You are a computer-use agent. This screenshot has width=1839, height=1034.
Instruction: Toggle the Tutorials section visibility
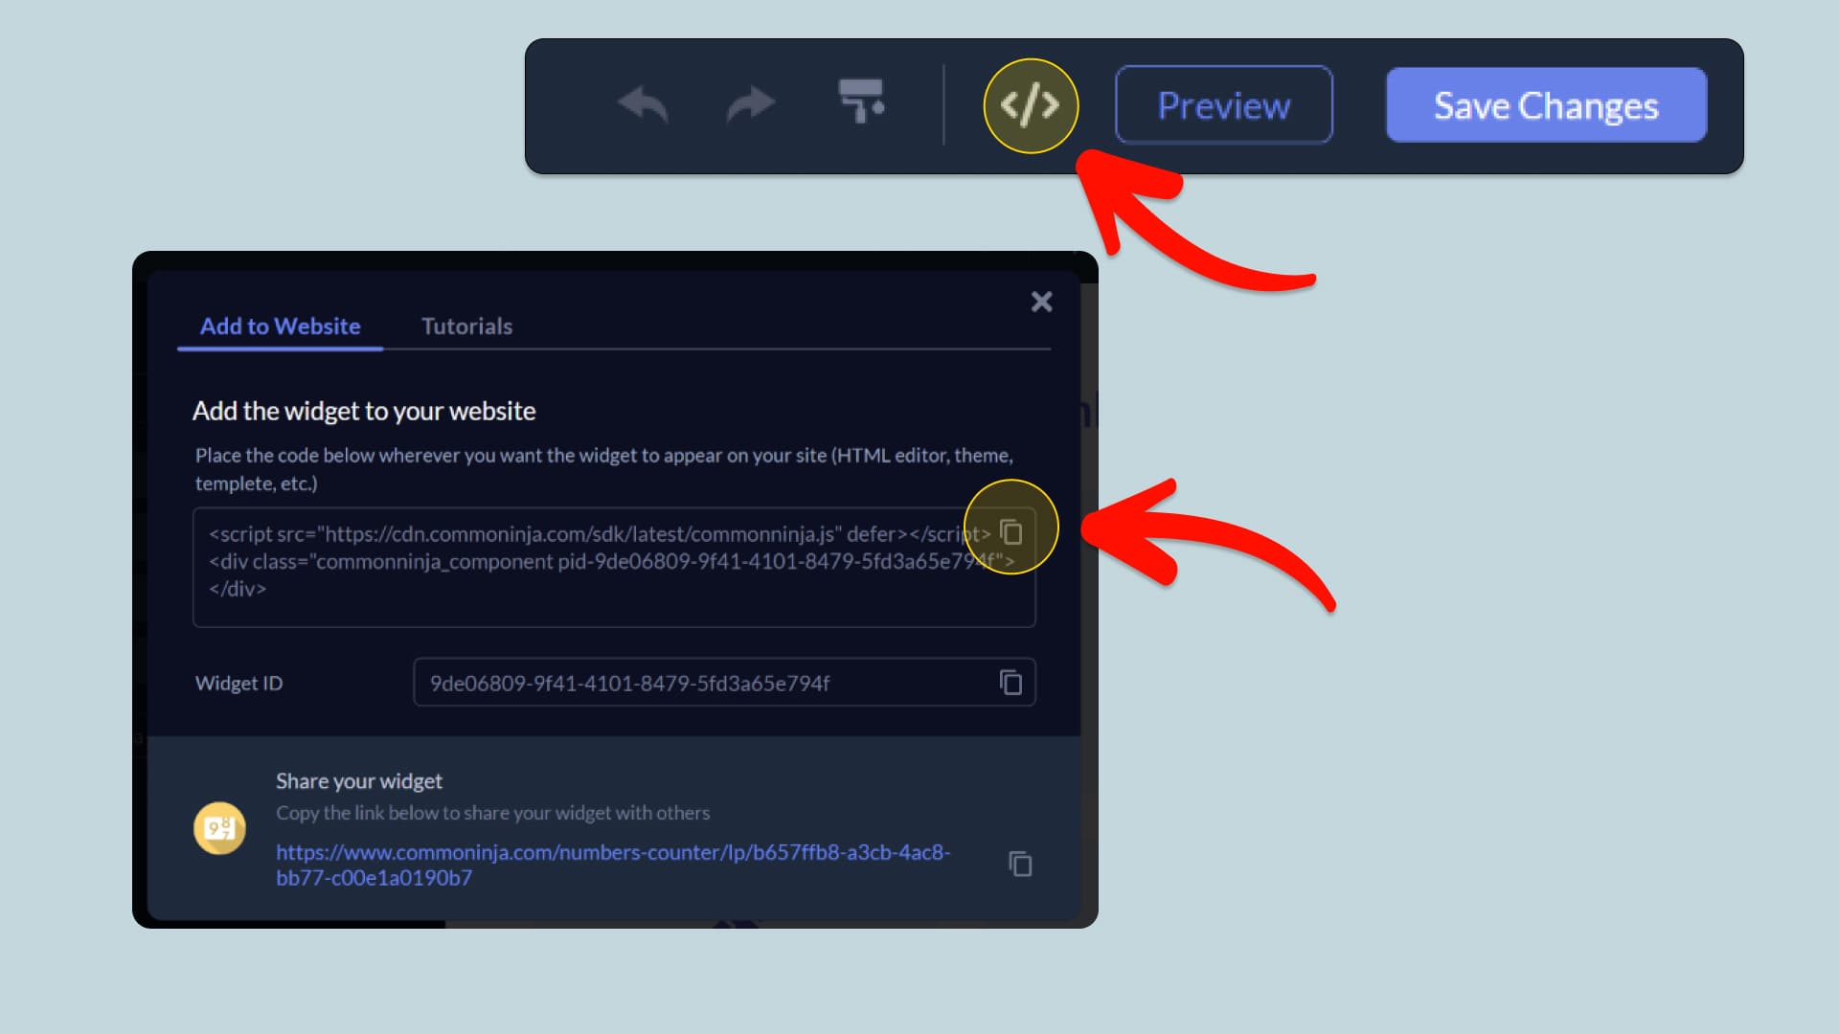tap(467, 326)
